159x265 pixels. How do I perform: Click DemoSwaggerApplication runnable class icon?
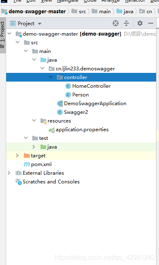(x=60, y=104)
